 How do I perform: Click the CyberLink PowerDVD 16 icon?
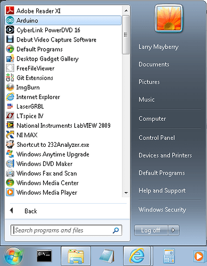pos(10,30)
